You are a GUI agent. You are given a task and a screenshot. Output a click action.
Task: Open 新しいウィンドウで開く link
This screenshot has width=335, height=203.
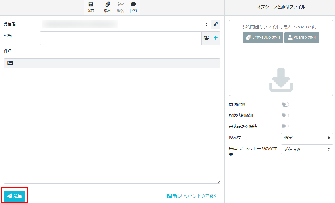tap(192, 196)
